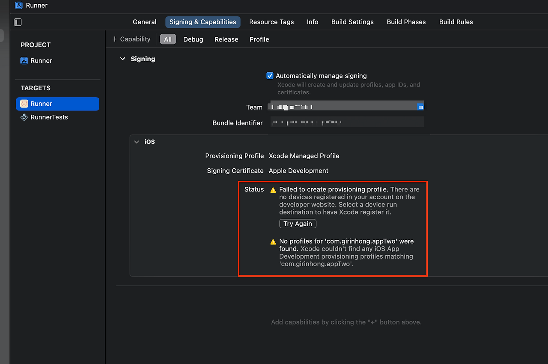Switch to the Signing & Capabilities tab
The image size is (548, 364).
[203, 22]
